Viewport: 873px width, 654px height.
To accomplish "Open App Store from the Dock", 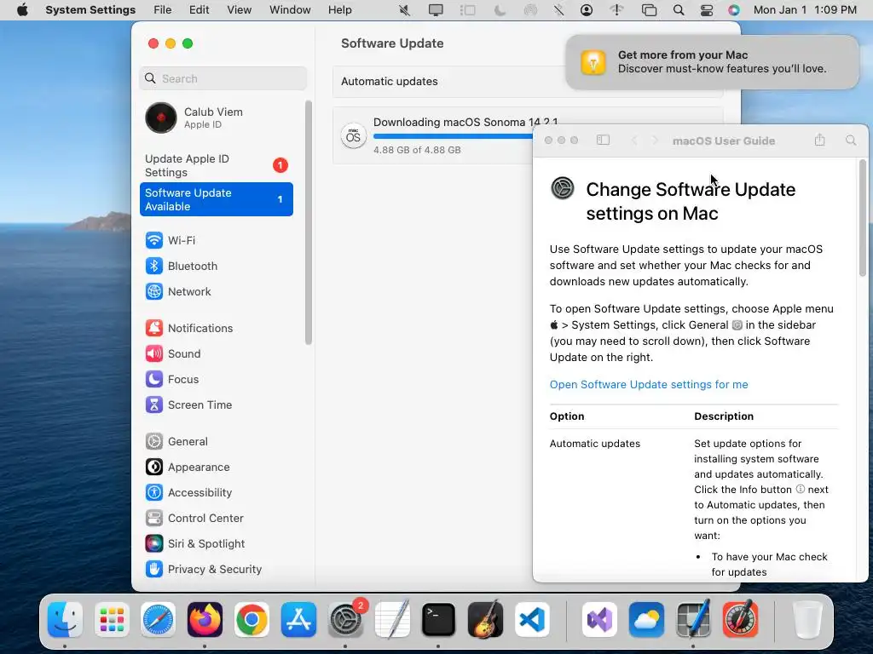I will (x=298, y=619).
